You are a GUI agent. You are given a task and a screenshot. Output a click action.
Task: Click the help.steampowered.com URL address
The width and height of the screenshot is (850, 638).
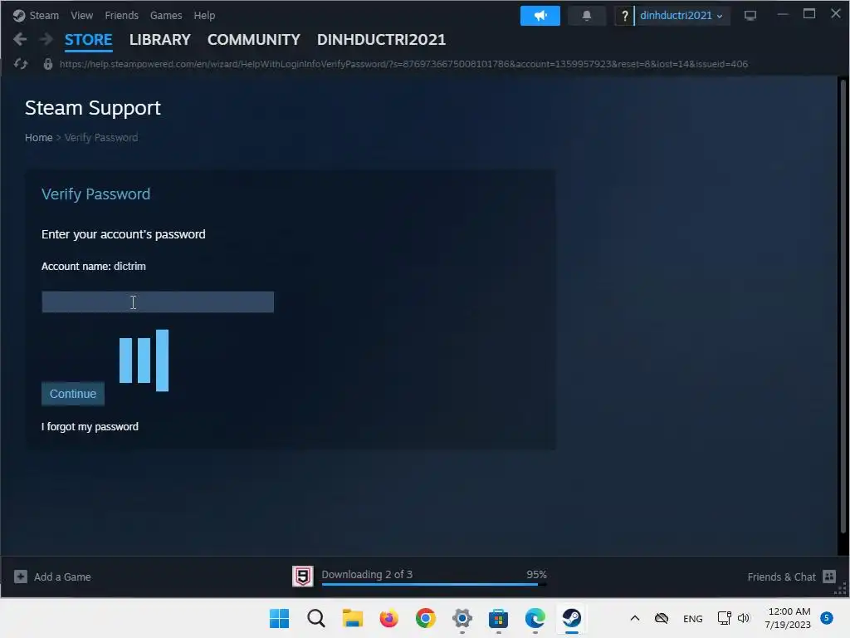[x=403, y=64]
